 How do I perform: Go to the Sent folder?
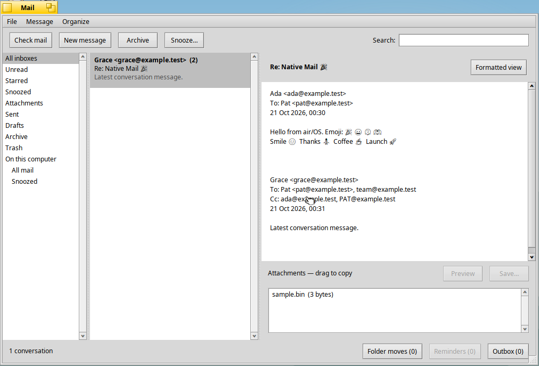click(41, 114)
